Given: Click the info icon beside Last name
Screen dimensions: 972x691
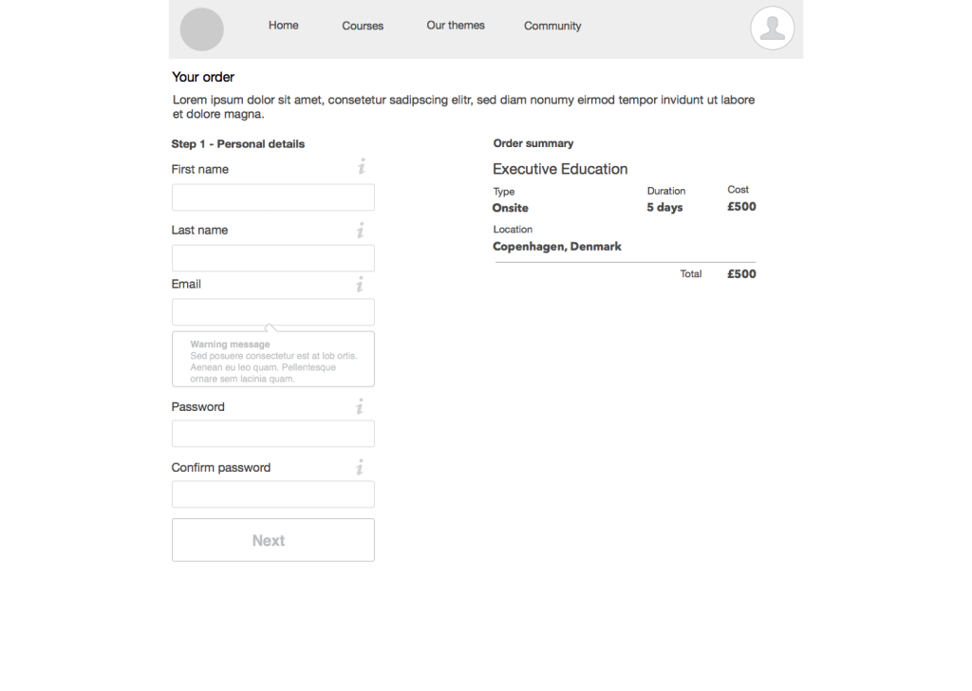Looking at the screenshot, I should (x=361, y=230).
